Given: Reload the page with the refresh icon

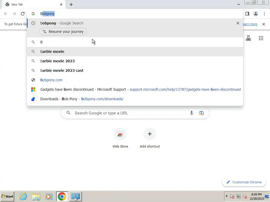Looking at the screenshot, I should [23, 14].
